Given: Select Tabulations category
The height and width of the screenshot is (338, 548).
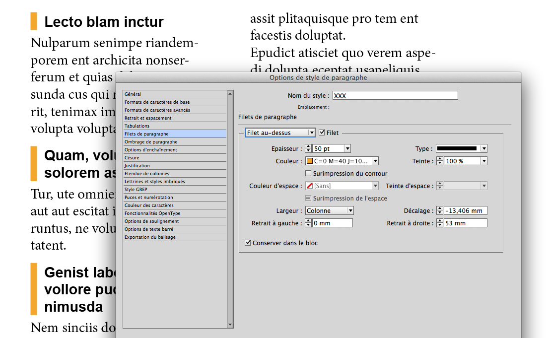Looking at the screenshot, I should coord(175,126).
